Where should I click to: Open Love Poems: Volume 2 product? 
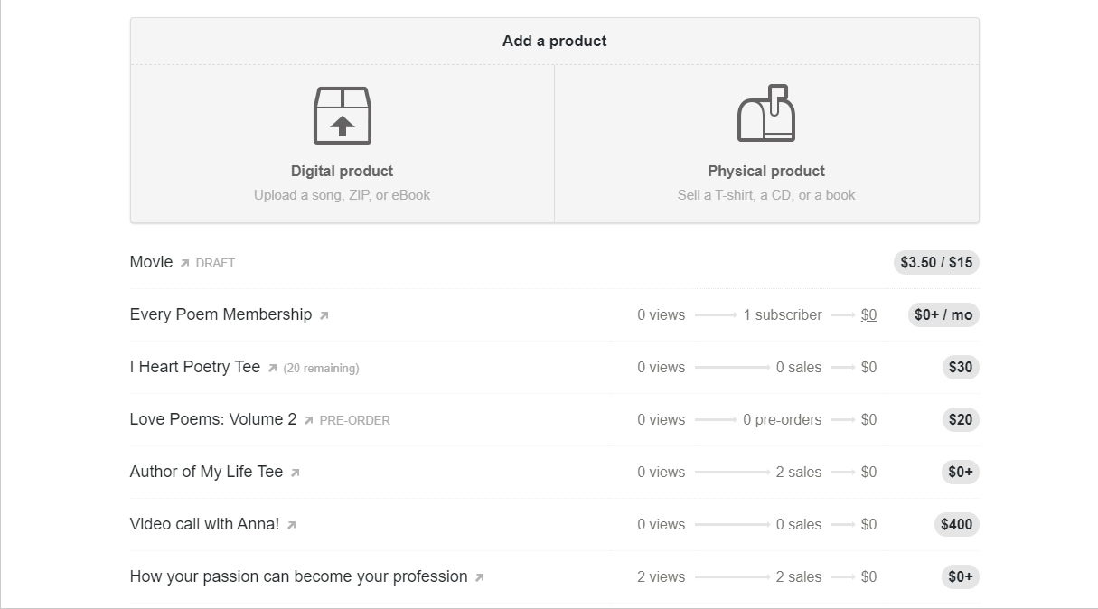(213, 419)
